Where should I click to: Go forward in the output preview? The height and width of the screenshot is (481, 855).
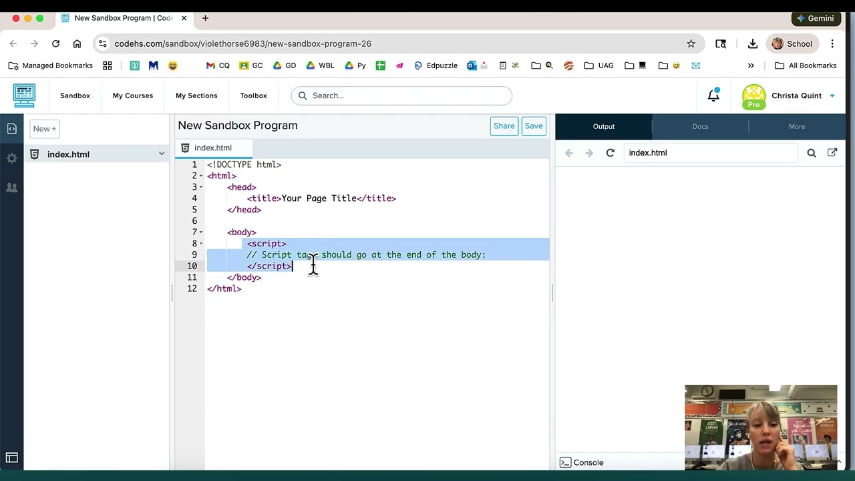click(589, 153)
